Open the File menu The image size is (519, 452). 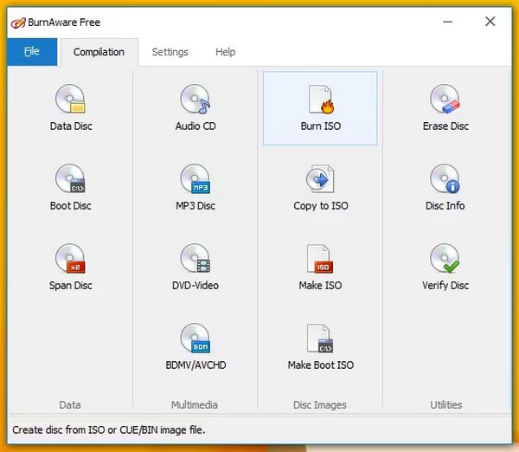point(32,52)
